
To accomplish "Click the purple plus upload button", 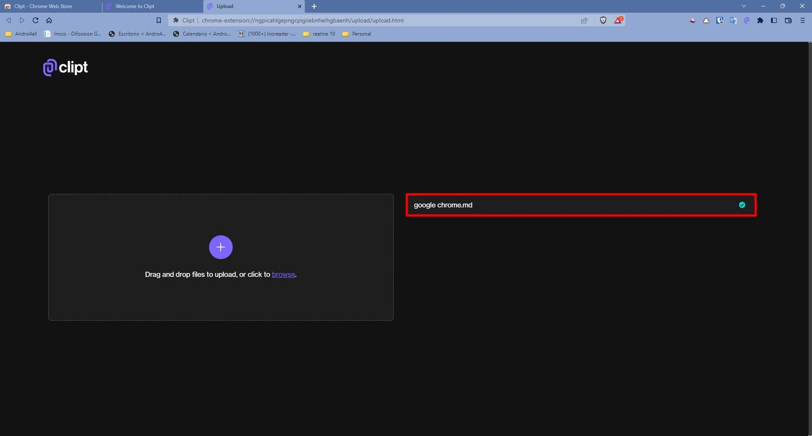I will [221, 247].
